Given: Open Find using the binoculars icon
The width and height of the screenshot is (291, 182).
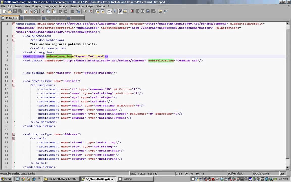Looking at the screenshot, I should pyautogui.click(x=72, y=11).
